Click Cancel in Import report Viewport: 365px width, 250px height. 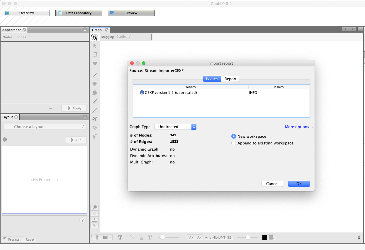click(x=272, y=184)
